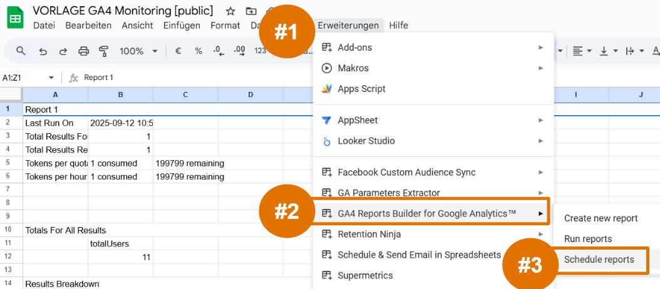Open the Google Sheets home icon

(16, 18)
